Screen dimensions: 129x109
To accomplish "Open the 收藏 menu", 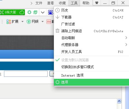I will click(62, 3).
